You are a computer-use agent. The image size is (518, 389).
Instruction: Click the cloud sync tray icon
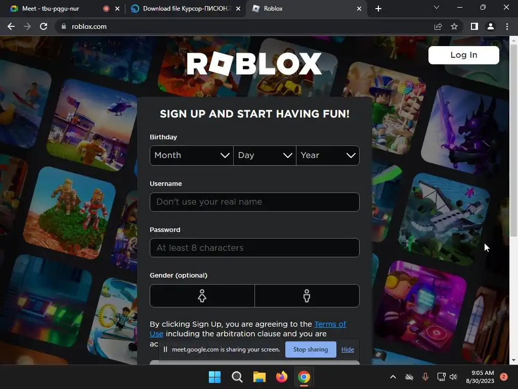[x=409, y=377]
